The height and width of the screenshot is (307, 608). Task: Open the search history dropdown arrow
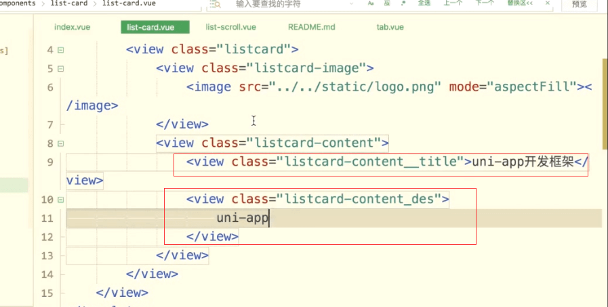[x=352, y=3]
